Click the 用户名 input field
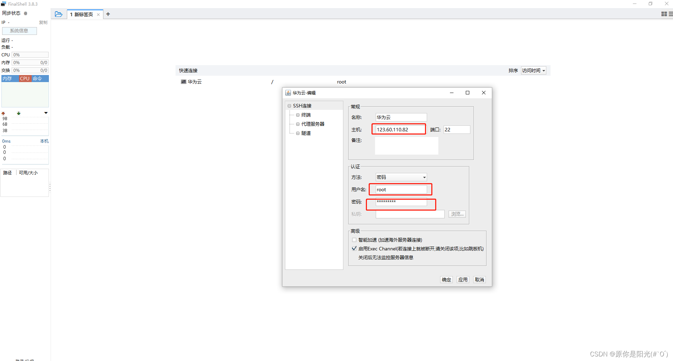 pyautogui.click(x=401, y=189)
